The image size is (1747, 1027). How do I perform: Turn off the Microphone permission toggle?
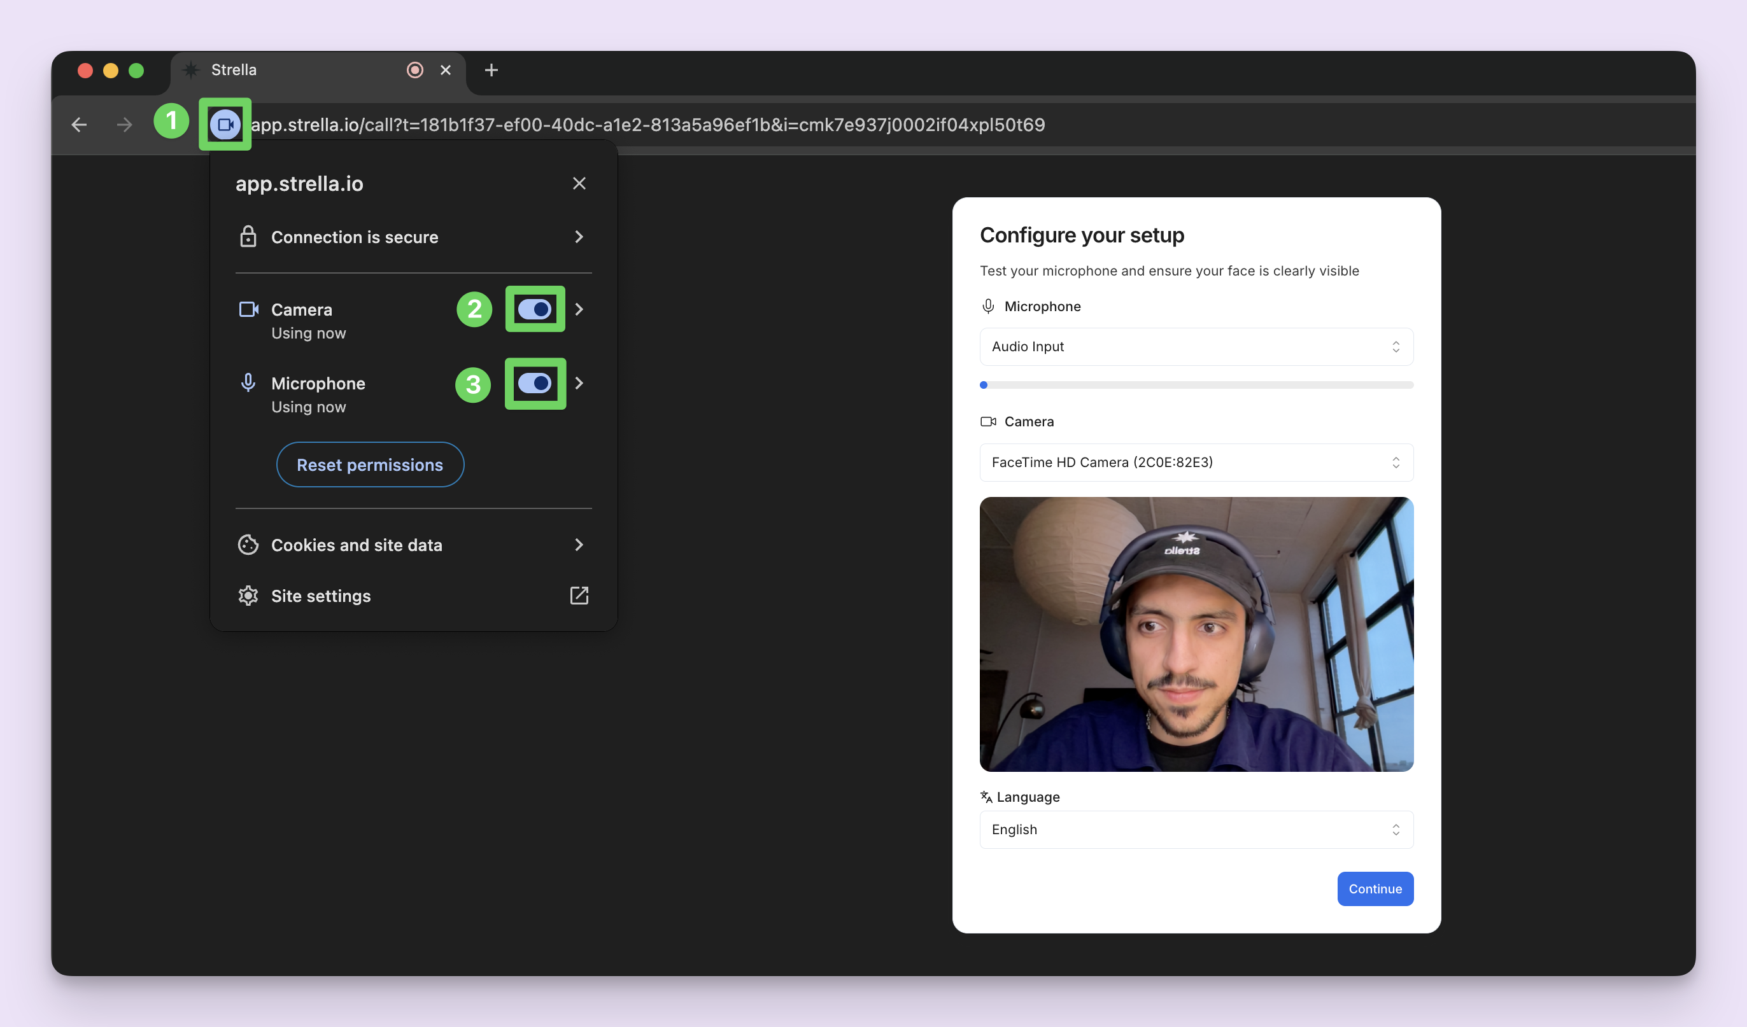[x=535, y=383]
